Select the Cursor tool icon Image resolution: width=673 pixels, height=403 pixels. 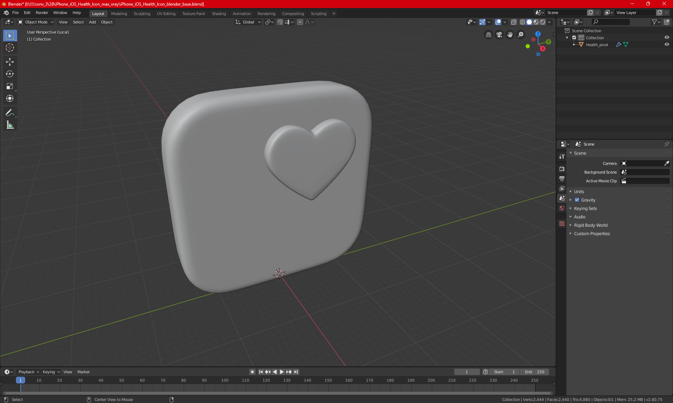tap(9, 48)
